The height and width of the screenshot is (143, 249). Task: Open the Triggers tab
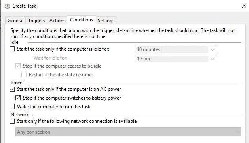pos(36,21)
